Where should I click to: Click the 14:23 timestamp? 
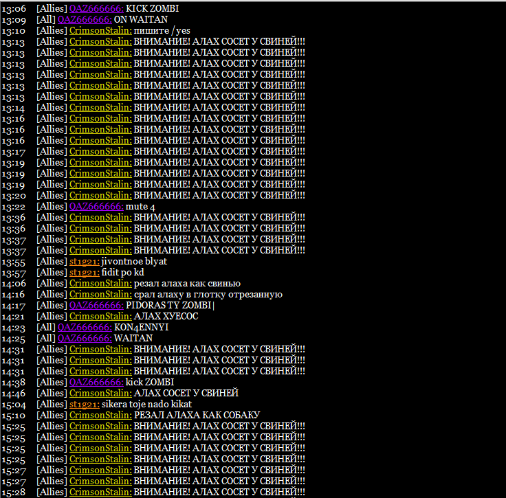click(x=14, y=328)
